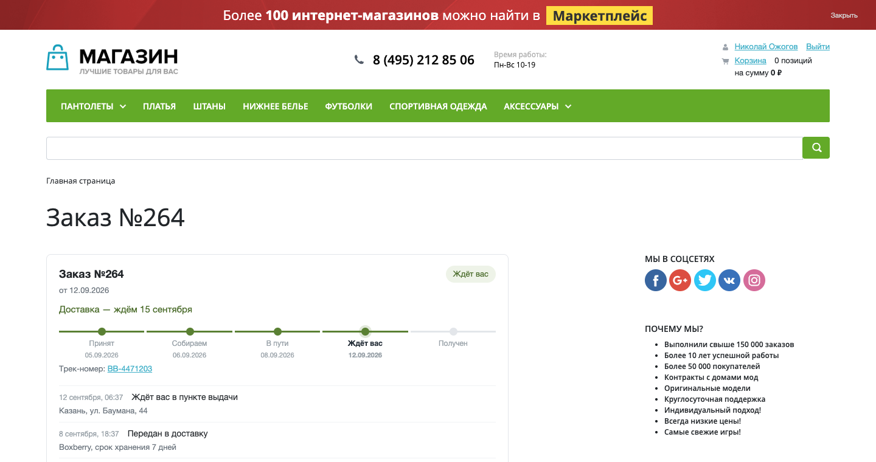Click the 'Казань, ул. Баумана, 44' address

pyautogui.click(x=103, y=411)
